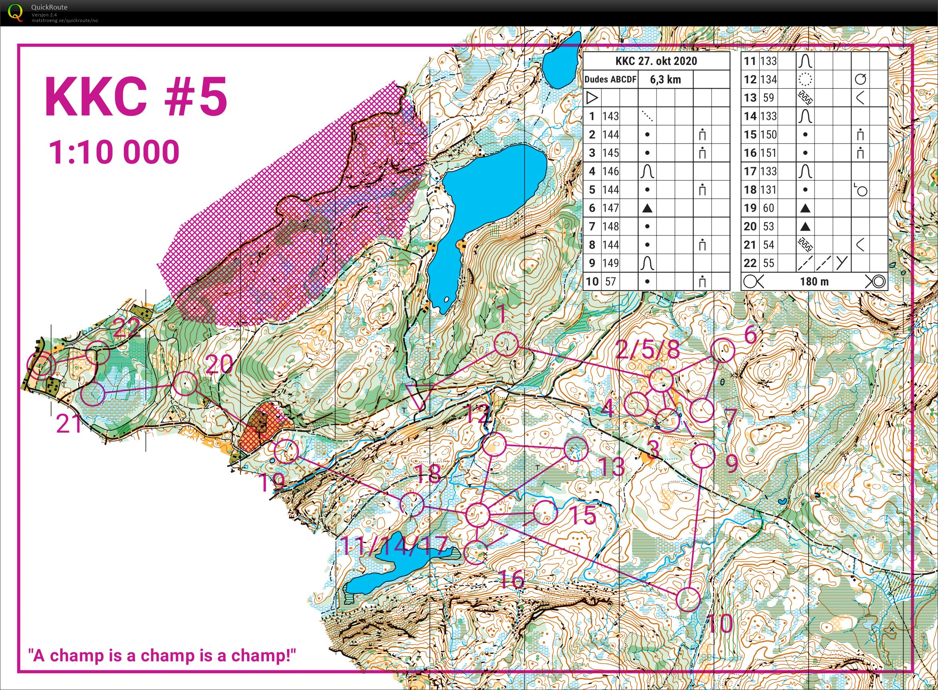Click control code 149 in table

point(611,263)
